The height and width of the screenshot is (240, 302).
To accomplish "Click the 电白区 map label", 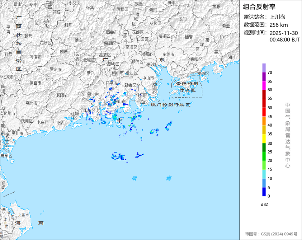I will pyautogui.click(x=42, y=122).
